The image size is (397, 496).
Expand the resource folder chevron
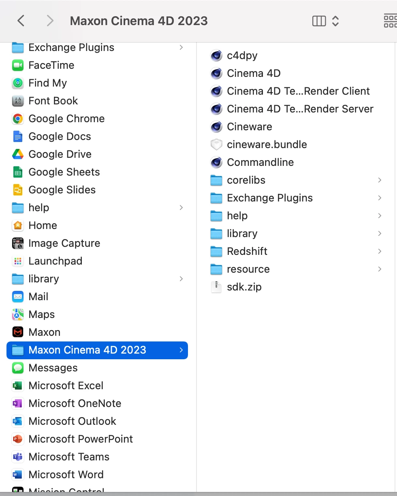pos(380,269)
